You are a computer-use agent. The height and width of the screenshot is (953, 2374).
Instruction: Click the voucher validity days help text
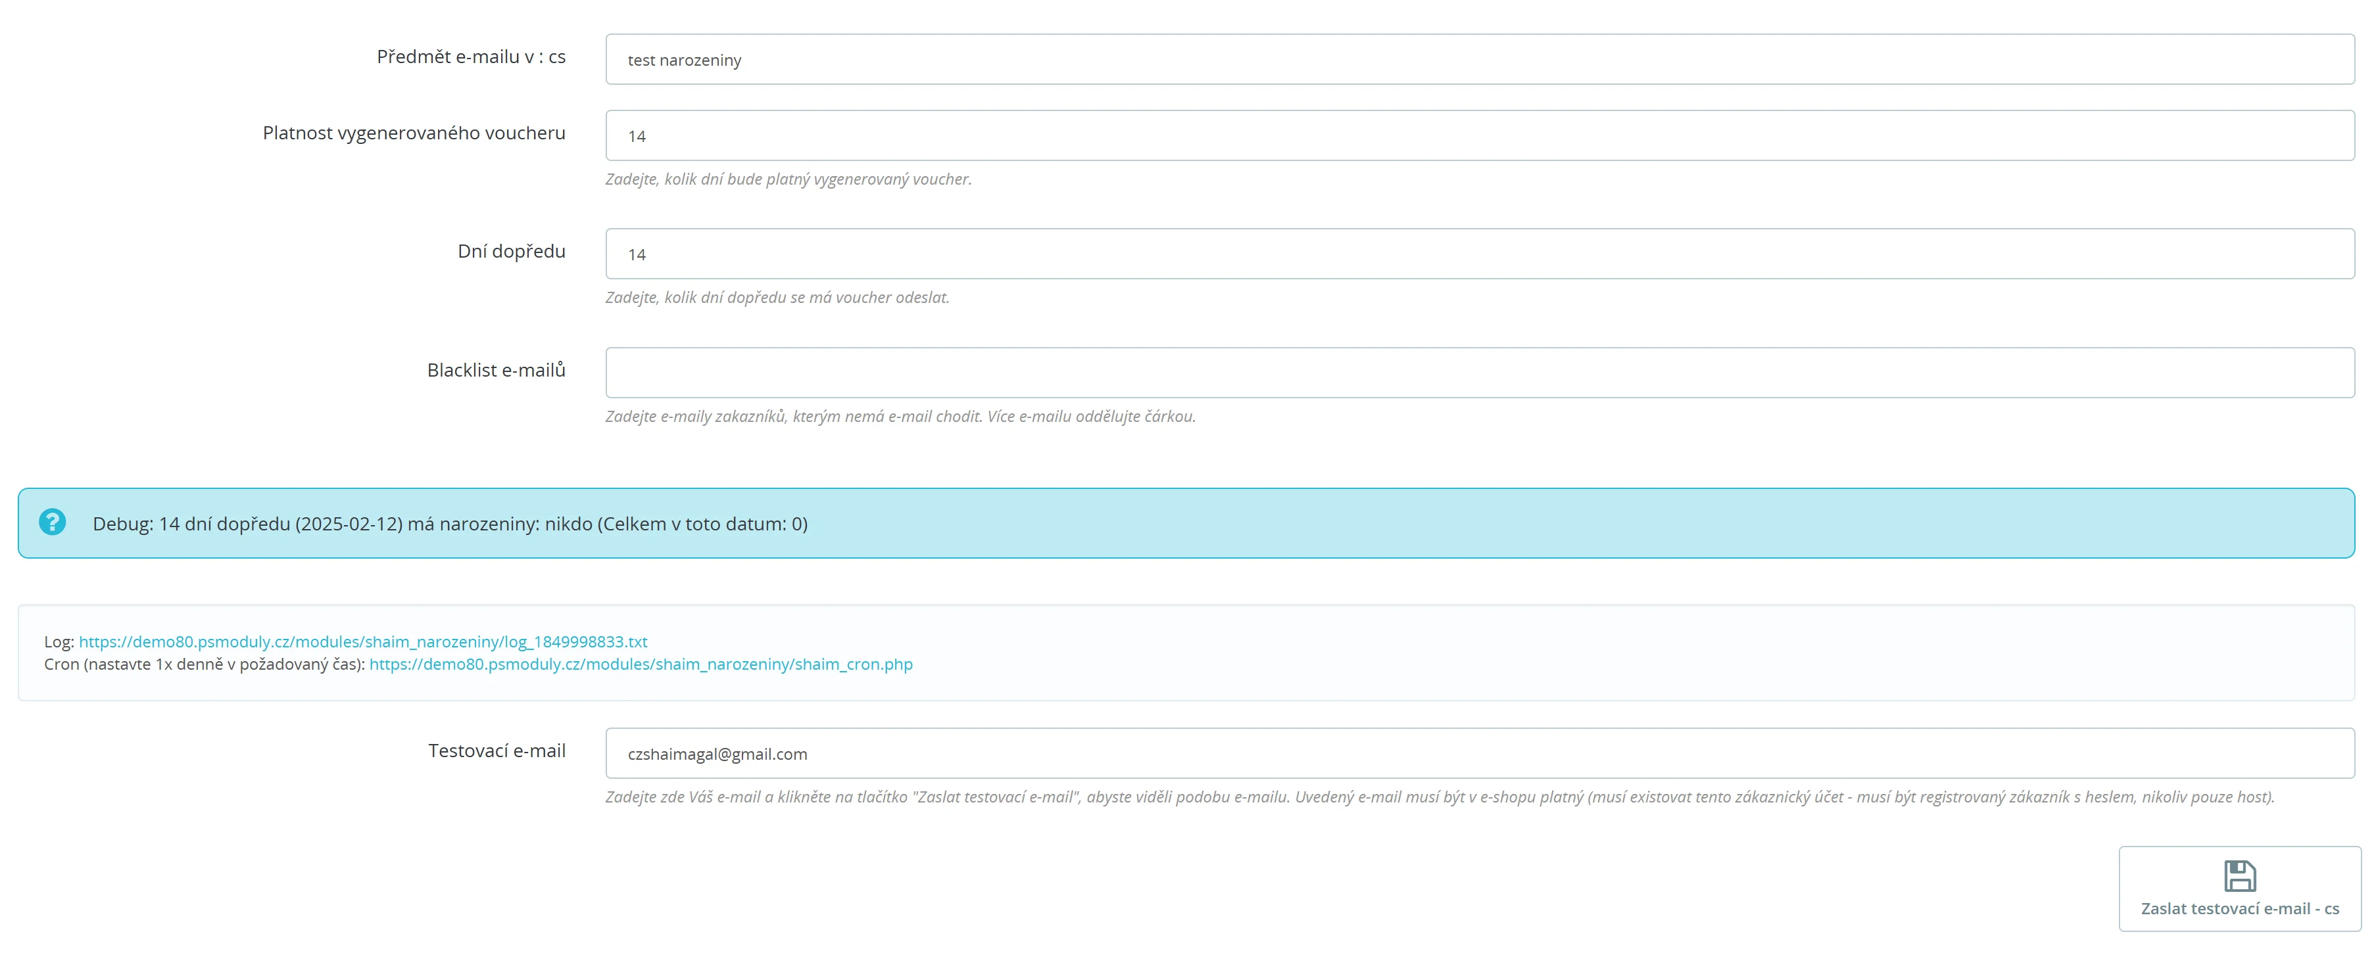[788, 179]
